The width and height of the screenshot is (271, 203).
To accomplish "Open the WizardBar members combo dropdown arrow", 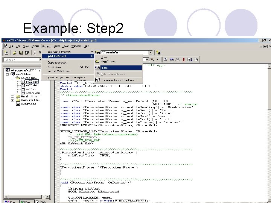I will click(147, 59).
